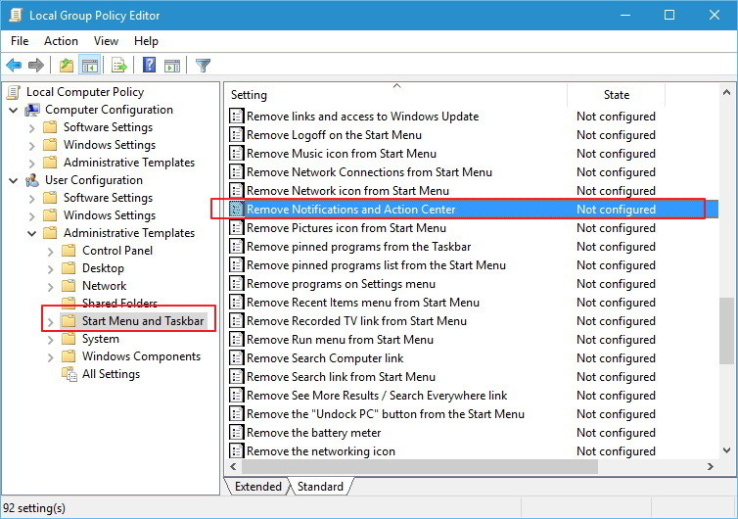
Task: Click the User Configuration user icon
Action: (32, 180)
